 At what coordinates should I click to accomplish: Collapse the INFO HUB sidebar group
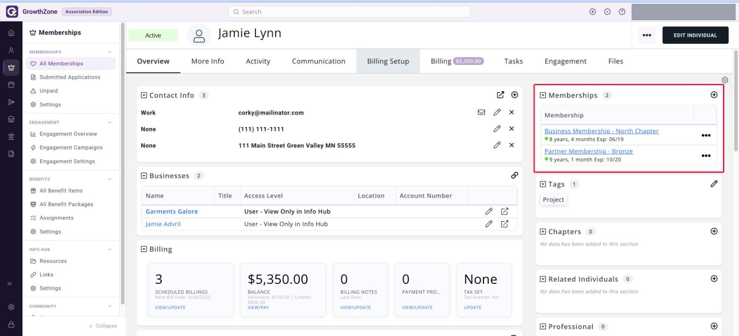tap(110, 249)
